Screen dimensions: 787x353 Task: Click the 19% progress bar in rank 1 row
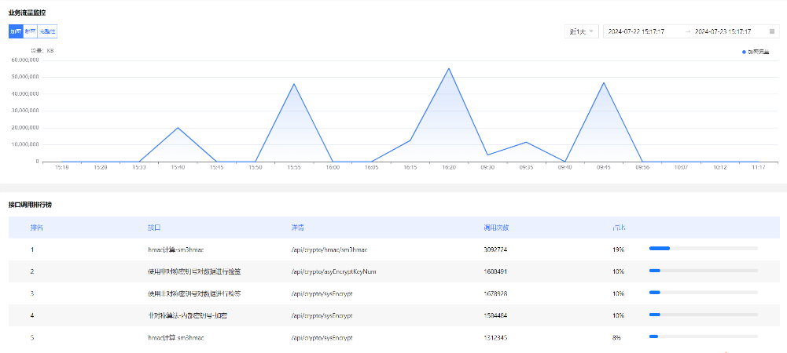[703, 249]
